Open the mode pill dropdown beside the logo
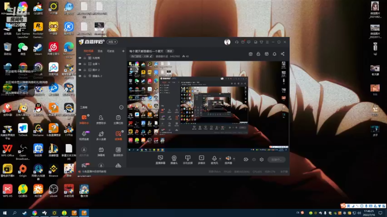 point(112,42)
